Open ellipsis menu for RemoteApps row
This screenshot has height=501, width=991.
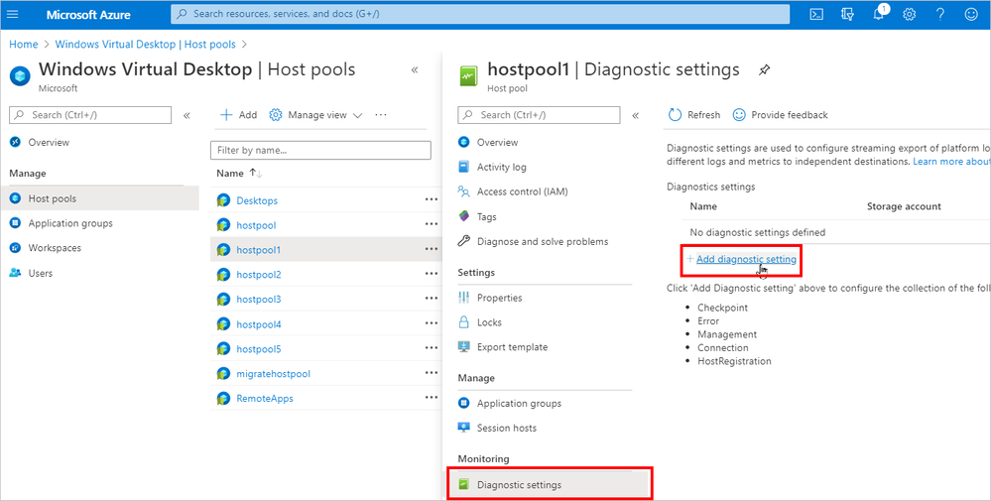click(432, 398)
